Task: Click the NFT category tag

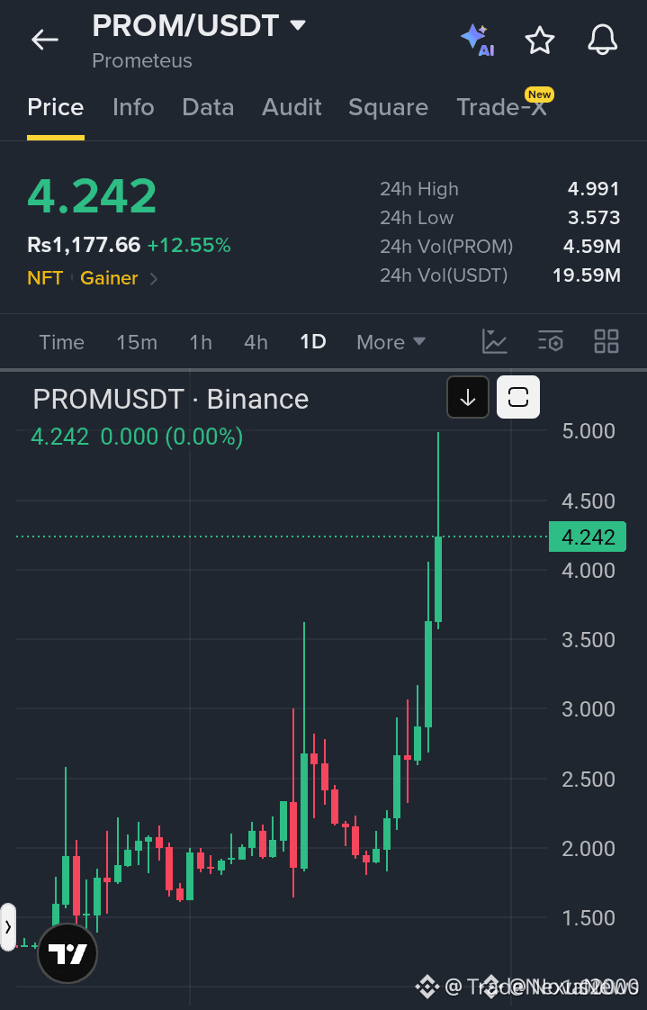Action: tap(45, 278)
